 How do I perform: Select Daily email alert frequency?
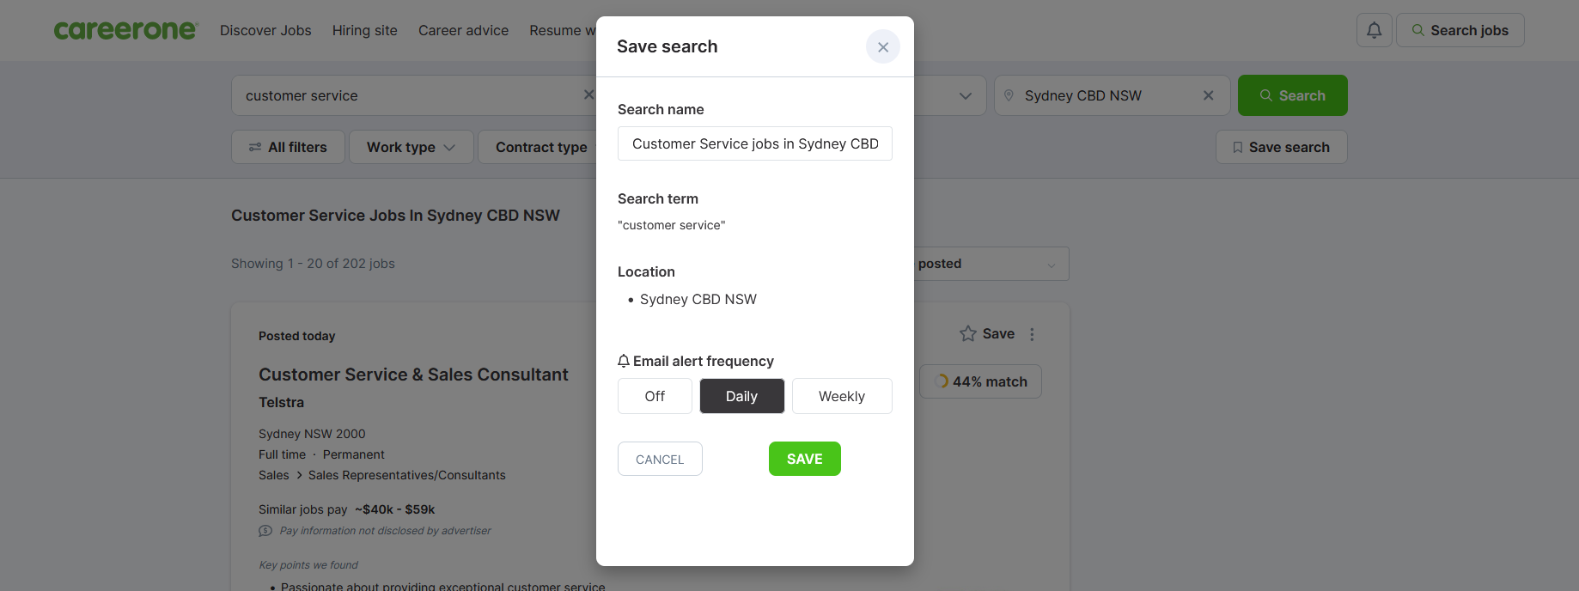pyautogui.click(x=741, y=396)
